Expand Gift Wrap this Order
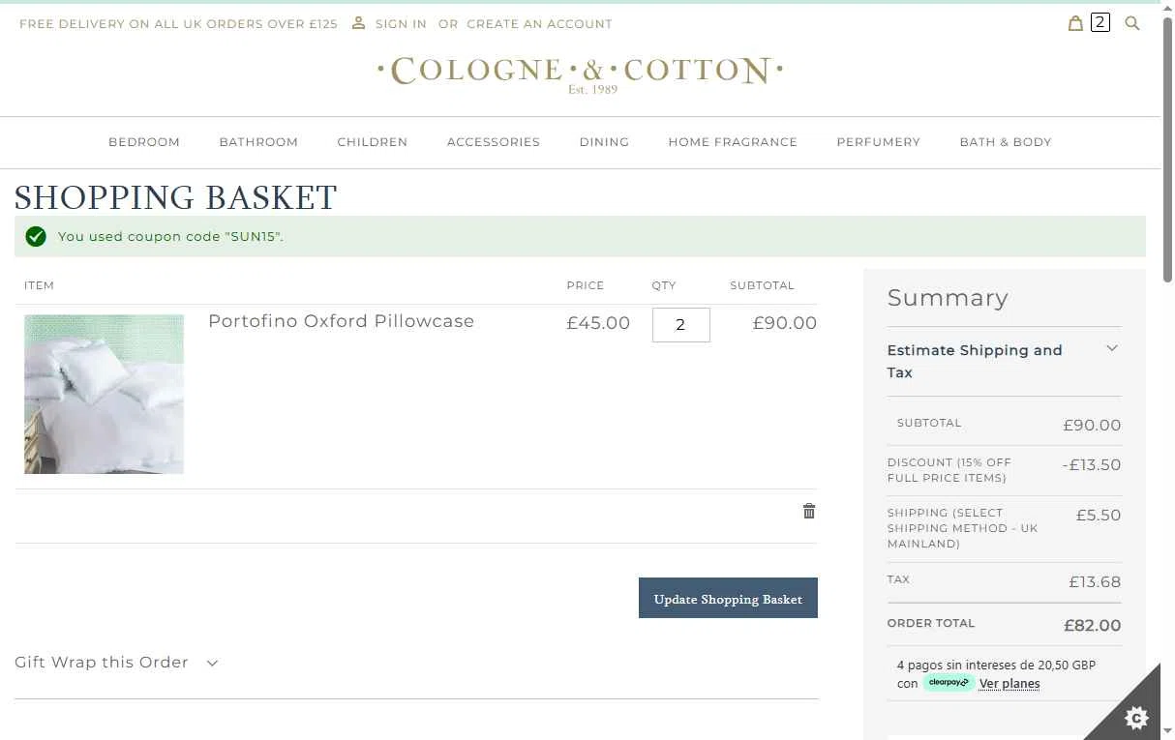Viewport: 1175px width, 740px height. pos(116,663)
